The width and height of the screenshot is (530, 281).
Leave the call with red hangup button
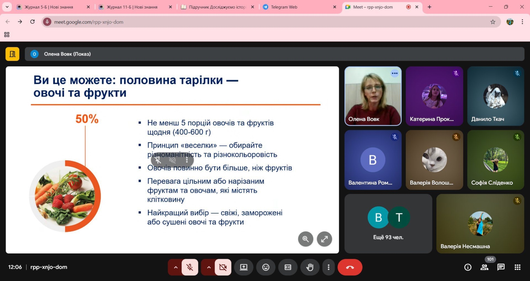click(x=350, y=267)
